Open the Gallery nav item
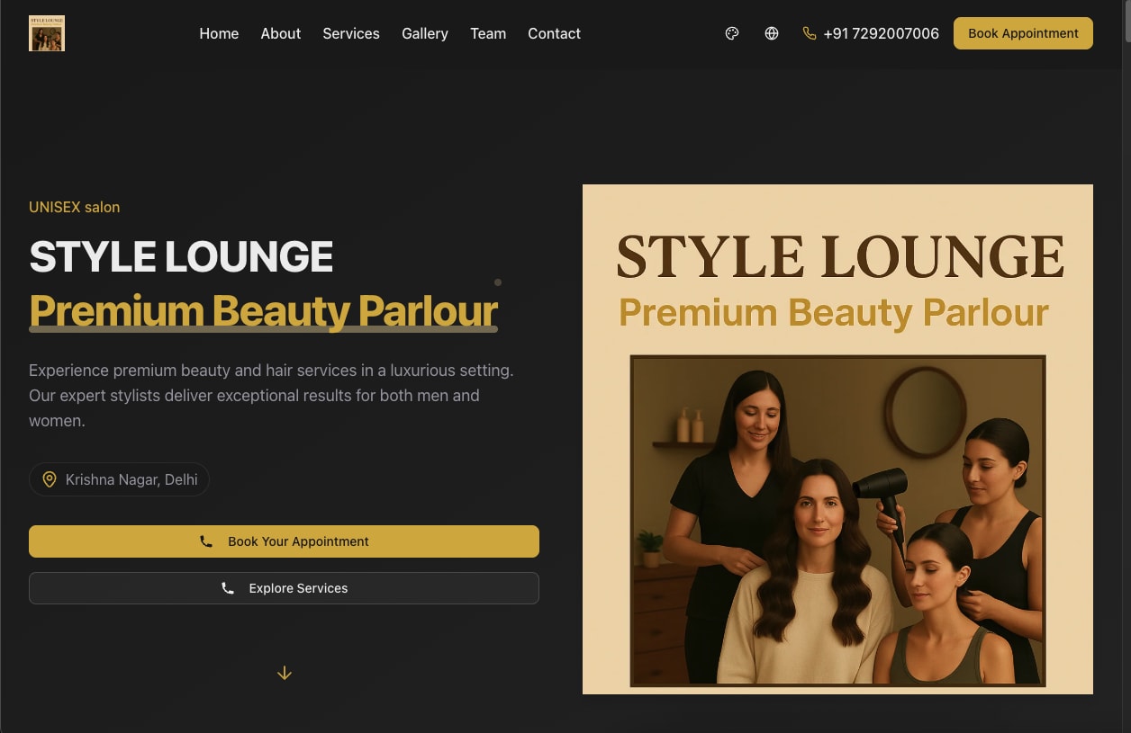This screenshot has width=1131, height=733. click(x=425, y=33)
